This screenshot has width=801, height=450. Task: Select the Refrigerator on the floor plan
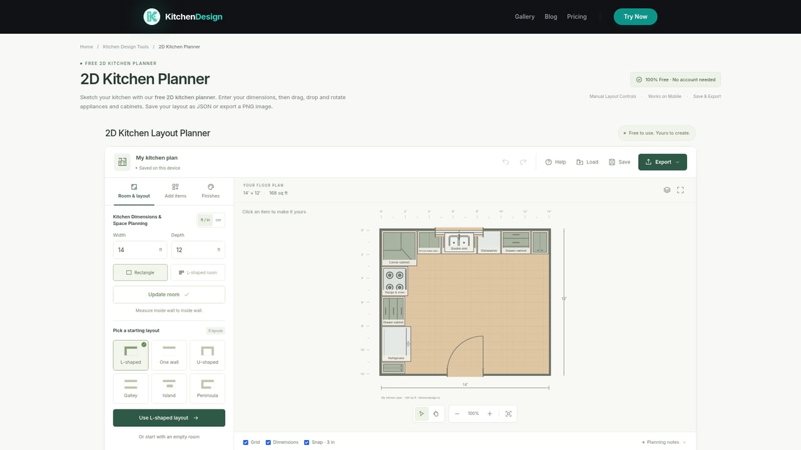click(x=395, y=344)
